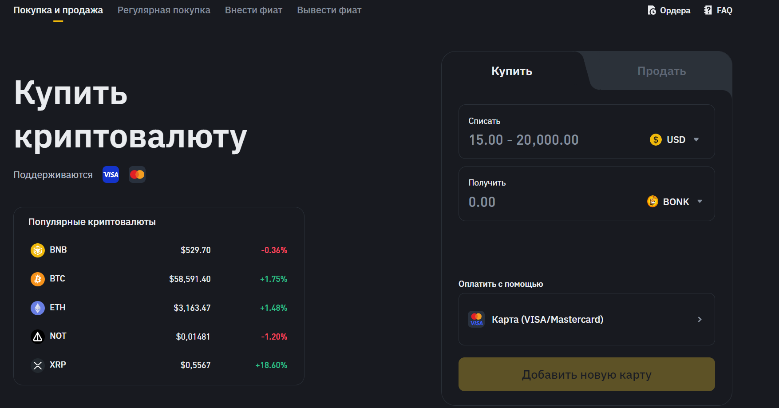
Task: Open Регулярная покупка tab
Action: tap(164, 10)
